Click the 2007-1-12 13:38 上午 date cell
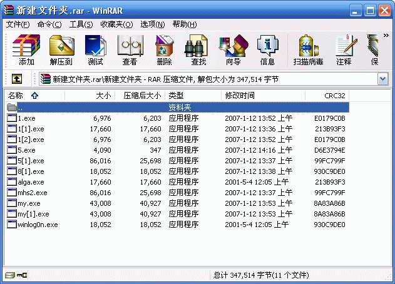395x284 pixels. pos(259,171)
